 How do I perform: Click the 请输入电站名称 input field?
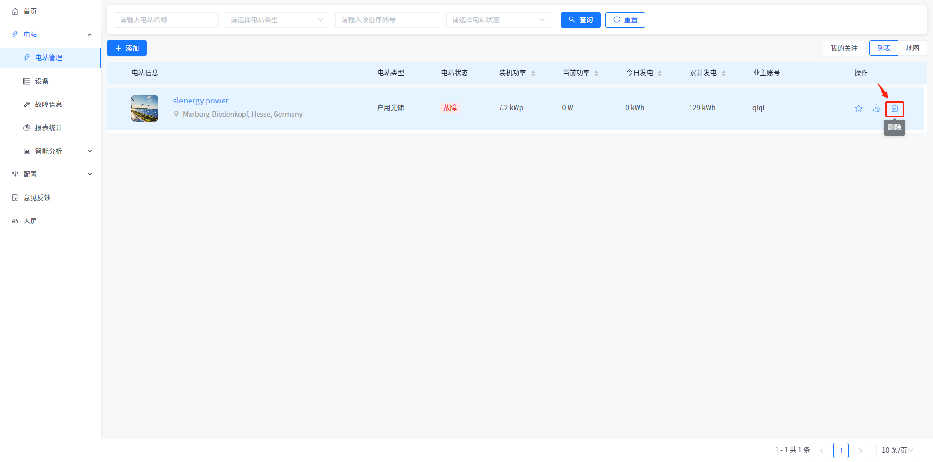pyautogui.click(x=166, y=20)
